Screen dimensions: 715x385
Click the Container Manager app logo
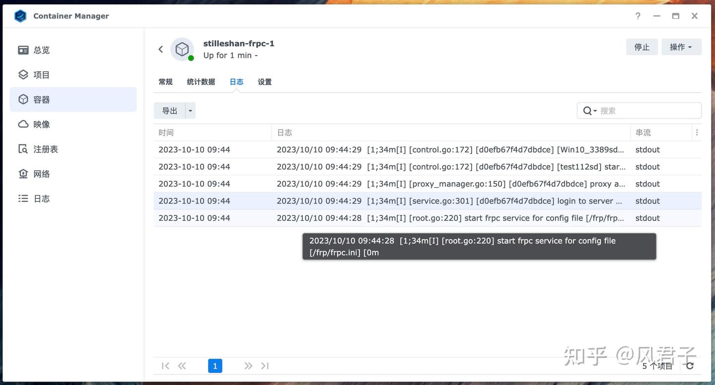point(20,16)
